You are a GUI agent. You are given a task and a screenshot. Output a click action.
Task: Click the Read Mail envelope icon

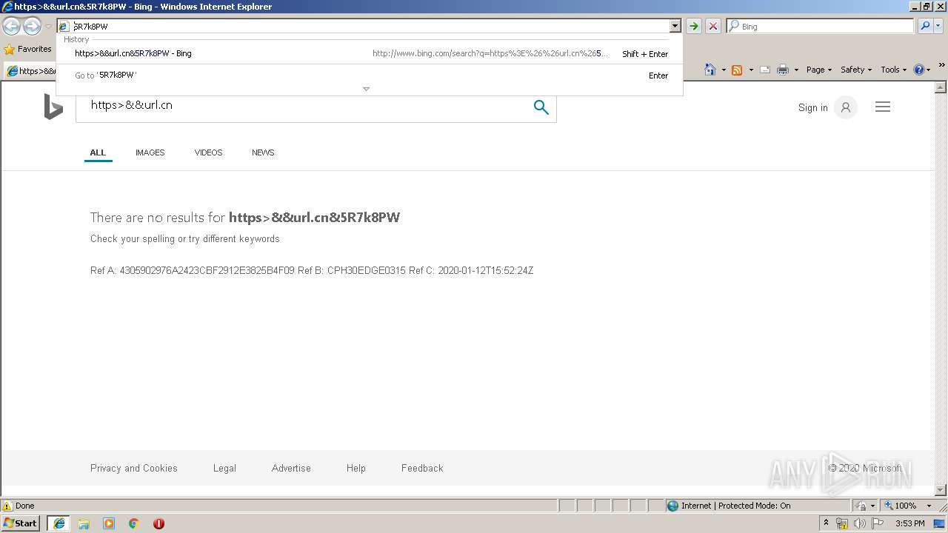click(765, 70)
